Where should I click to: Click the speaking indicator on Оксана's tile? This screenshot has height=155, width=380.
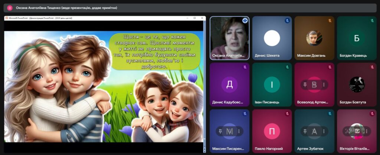(245, 21)
